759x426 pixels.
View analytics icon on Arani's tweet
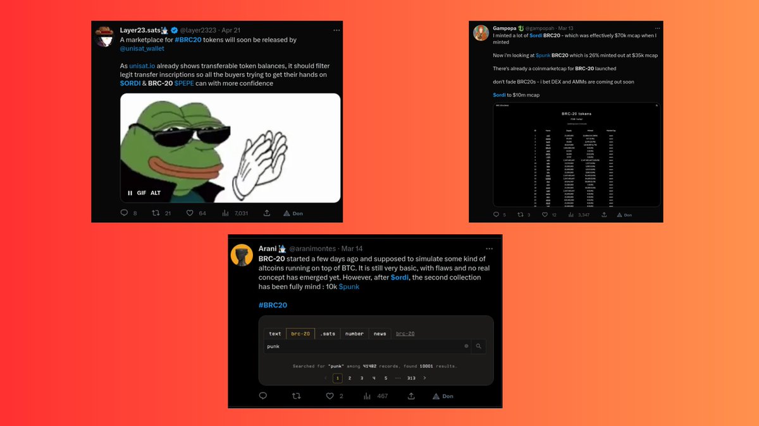coord(367,396)
